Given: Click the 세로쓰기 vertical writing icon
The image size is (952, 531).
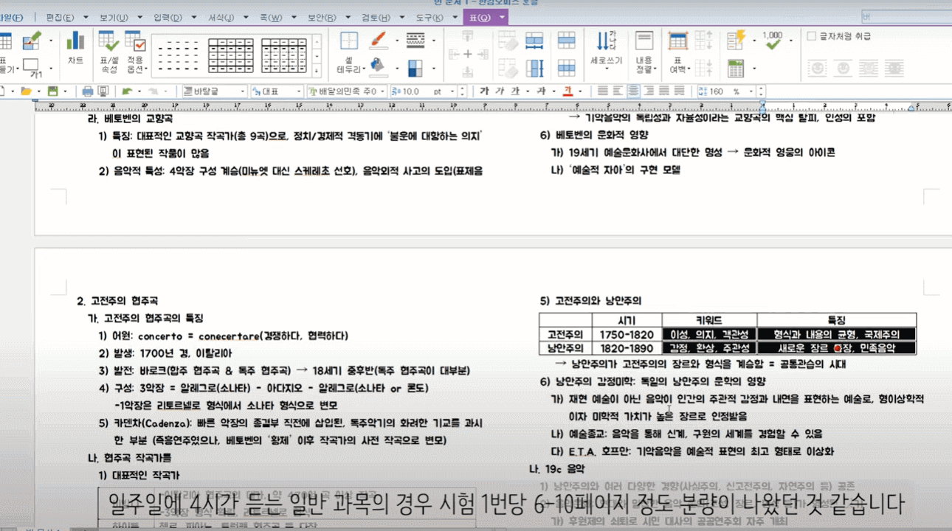Looking at the screenshot, I should click(606, 47).
